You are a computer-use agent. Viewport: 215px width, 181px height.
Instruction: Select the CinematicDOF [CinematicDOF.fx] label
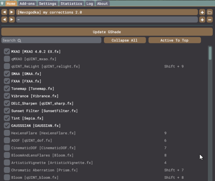[43, 148]
